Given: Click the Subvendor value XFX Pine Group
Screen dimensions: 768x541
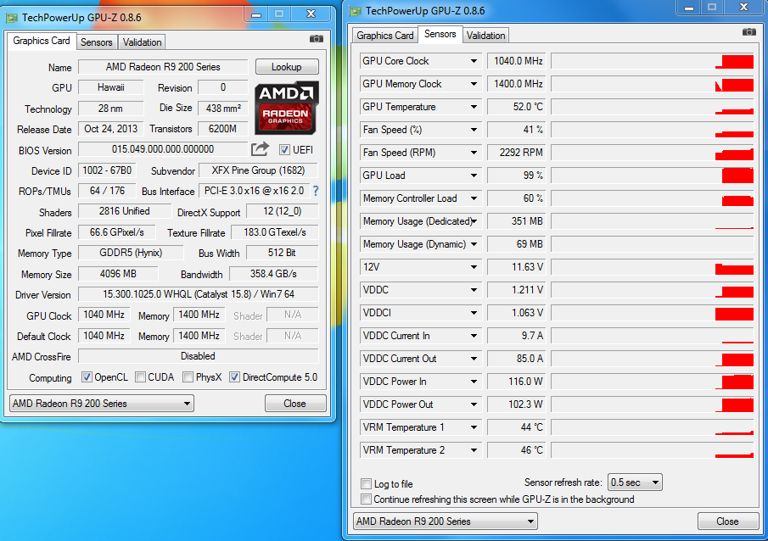Looking at the screenshot, I should click(258, 170).
